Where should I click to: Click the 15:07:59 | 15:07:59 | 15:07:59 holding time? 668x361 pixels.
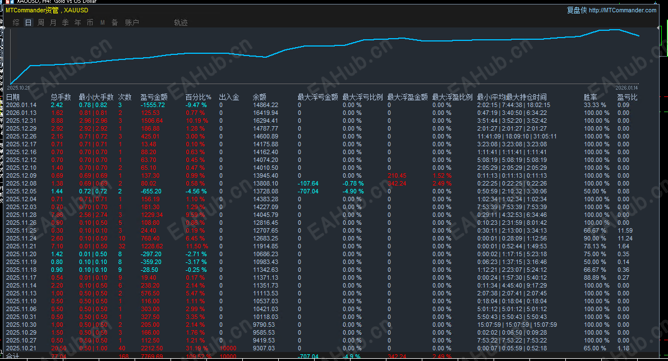[x=517, y=325]
